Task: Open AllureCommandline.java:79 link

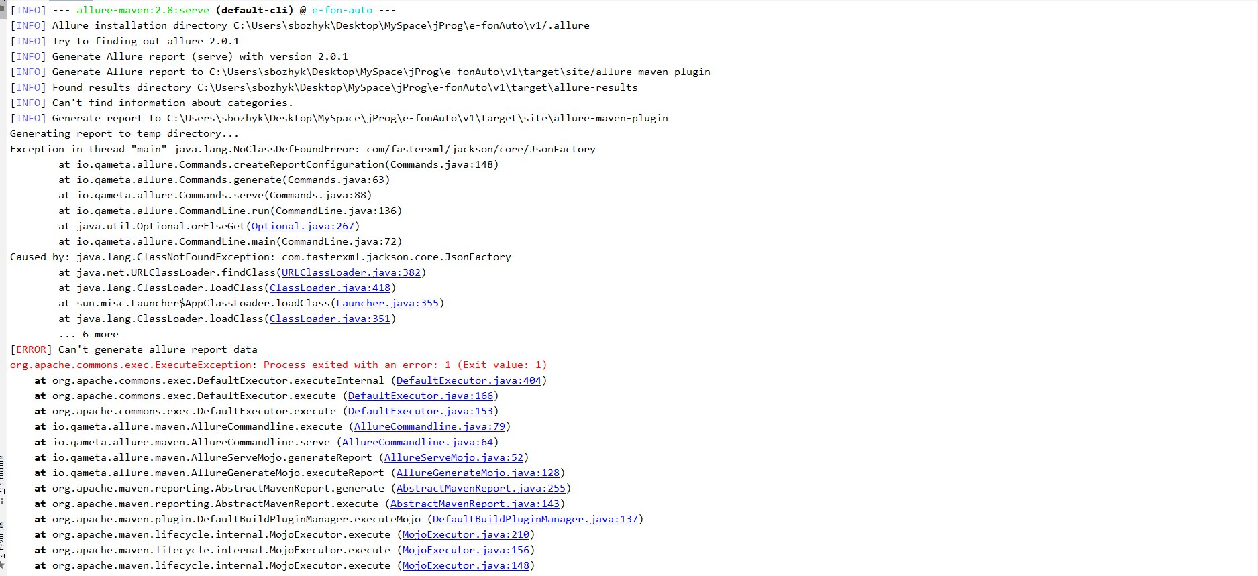Action: pyautogui.click(x=429, y=426)
